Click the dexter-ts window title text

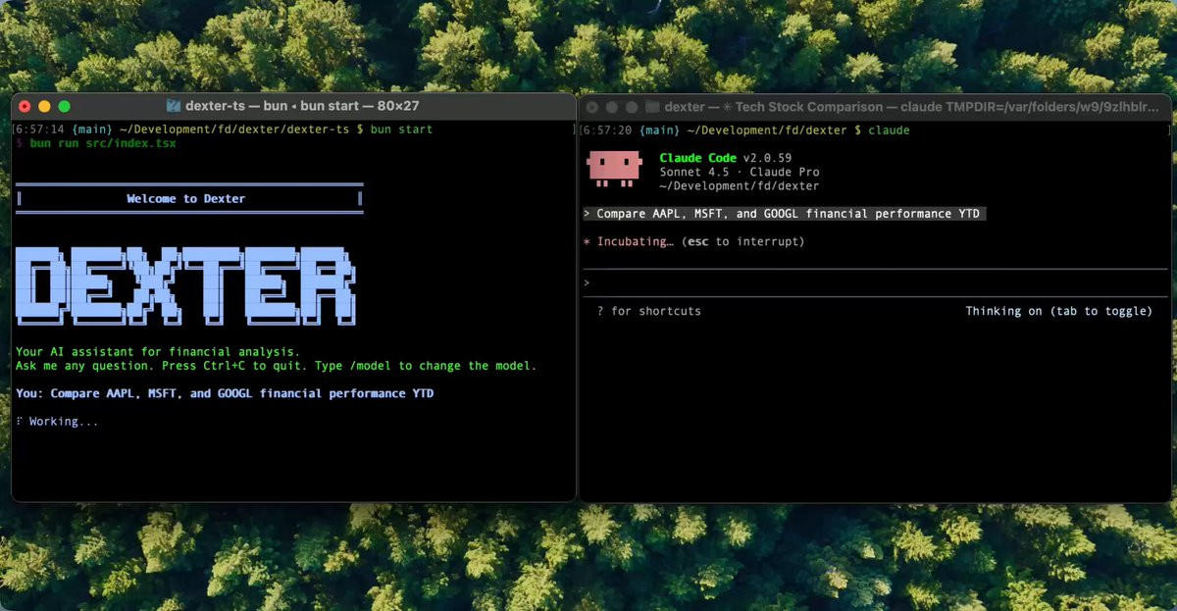(303, 106)
